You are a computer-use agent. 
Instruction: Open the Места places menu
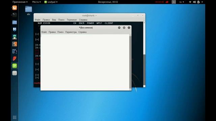[x=36, y=2]
